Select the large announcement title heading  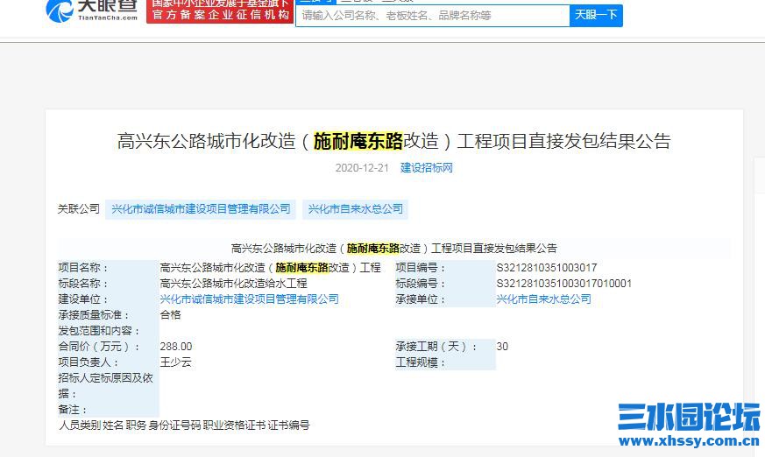[x=393, y=141]
